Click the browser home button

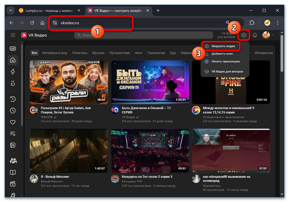(x=42, y=23)
